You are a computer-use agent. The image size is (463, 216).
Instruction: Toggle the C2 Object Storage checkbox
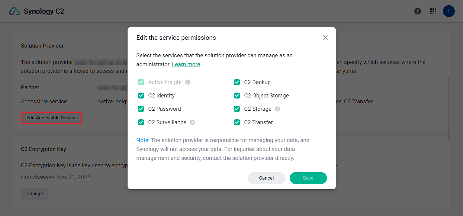237,96
